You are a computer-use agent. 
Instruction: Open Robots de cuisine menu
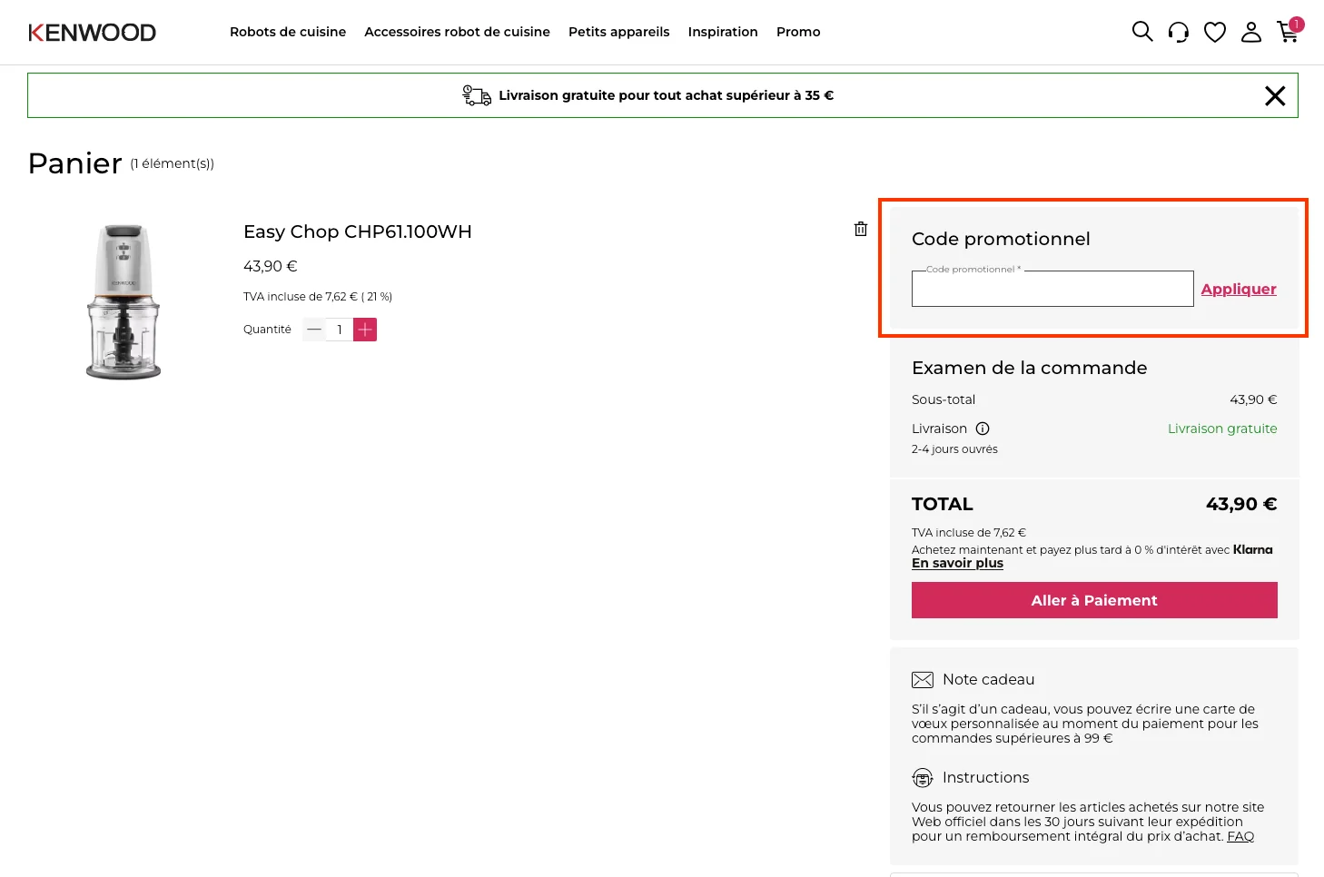[x=288, y=32]
